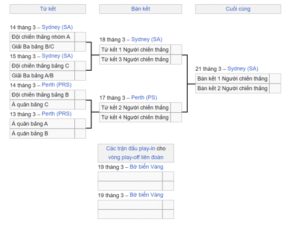305x225 pixels.
Task: Click Sydney (SA) link for 15 tháng 3
Action: point(57,56)
